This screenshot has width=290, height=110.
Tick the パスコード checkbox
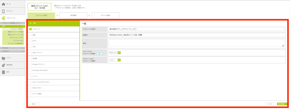tap(31, 29)
